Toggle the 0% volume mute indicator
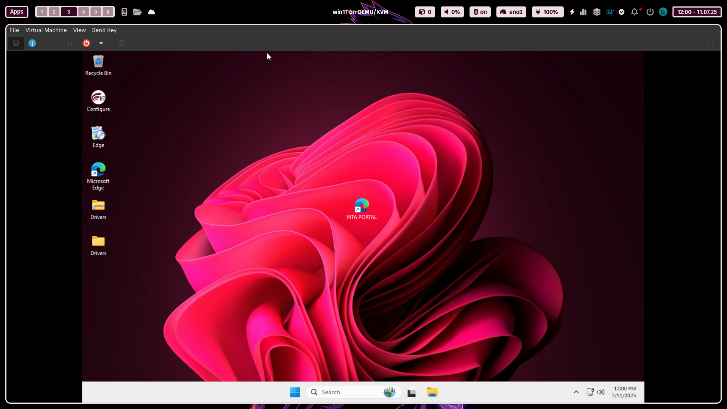 click(x=452, y=12)
